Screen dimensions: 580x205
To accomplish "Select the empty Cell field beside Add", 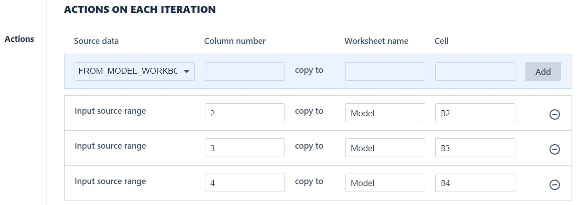I will point(475,71).
